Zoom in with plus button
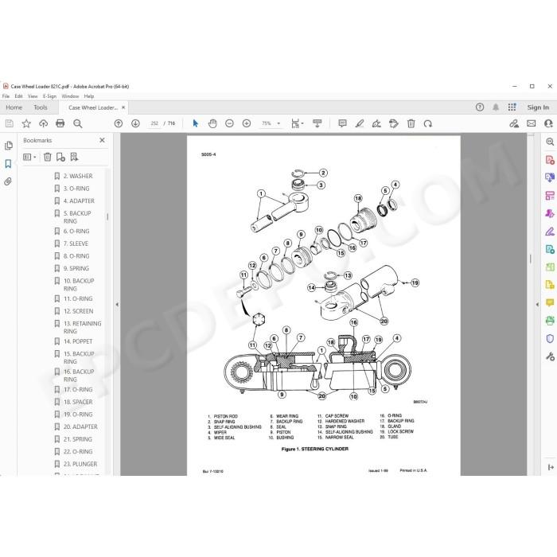 [247, 123]
